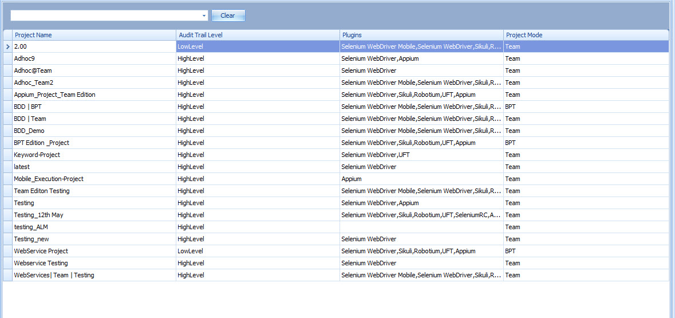675x318 pixels.
Task: Click BPT mode cell of WebService Project
Action: [586, 251]
